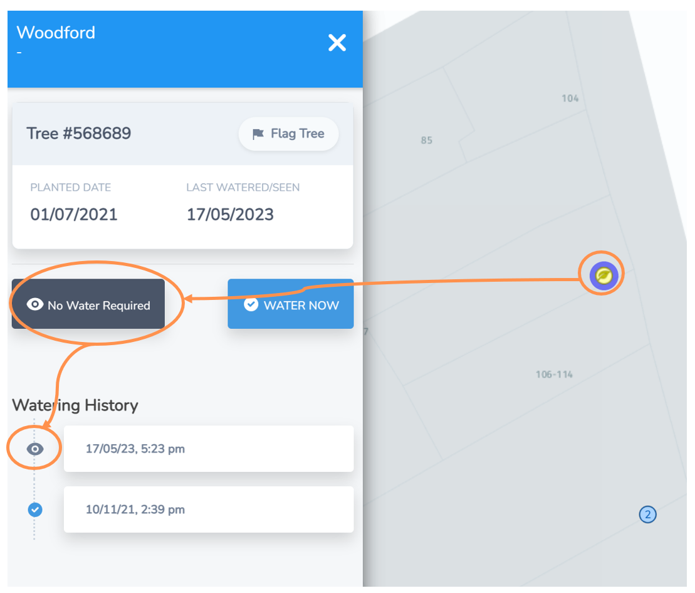Click the last watered date 17/05/2023
The image size is (695, 593).
point(230,215)
